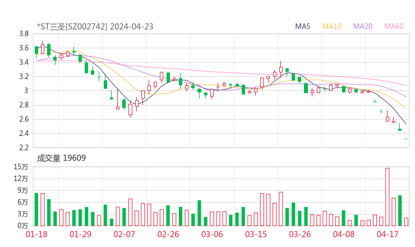This screenshot has width=415, height=247.
Task: Select the MA20 legend label
Action: [363, 26]
